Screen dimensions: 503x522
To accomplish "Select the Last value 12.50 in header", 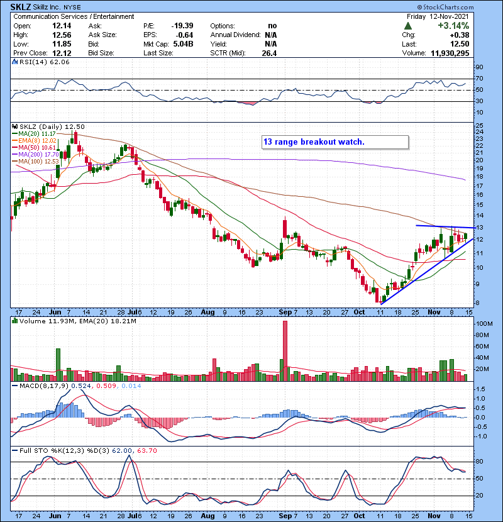I will pos(460,44).
